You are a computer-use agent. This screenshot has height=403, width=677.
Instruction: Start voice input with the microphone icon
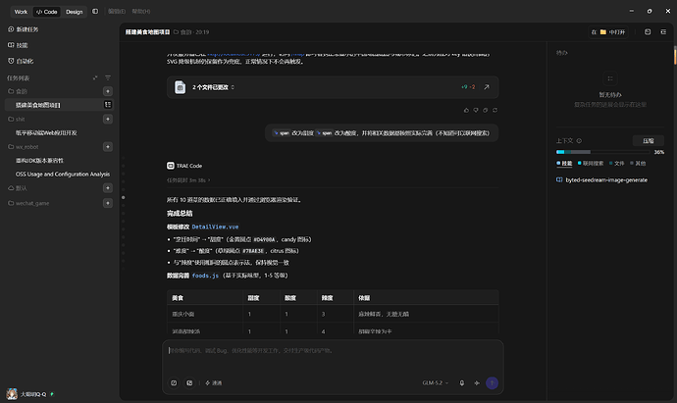pyautogui.click(x=461, y=383)
